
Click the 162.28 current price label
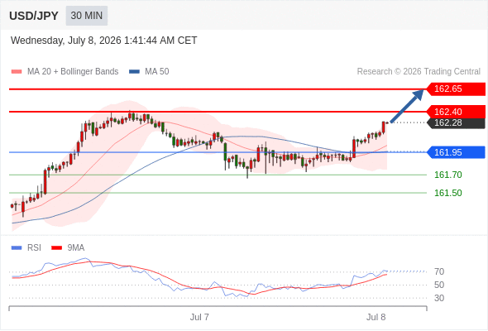coord(456,123)
